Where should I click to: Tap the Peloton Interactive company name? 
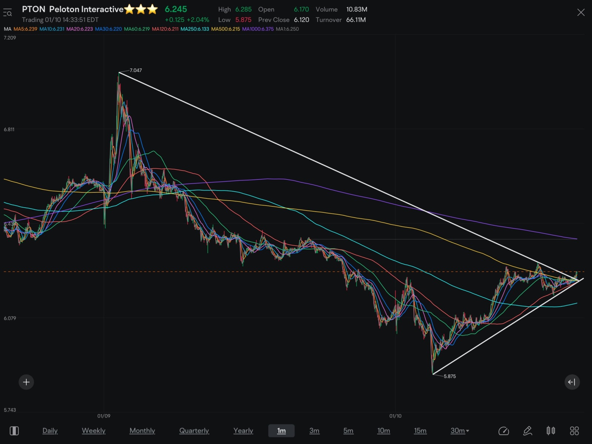(86, 9)
